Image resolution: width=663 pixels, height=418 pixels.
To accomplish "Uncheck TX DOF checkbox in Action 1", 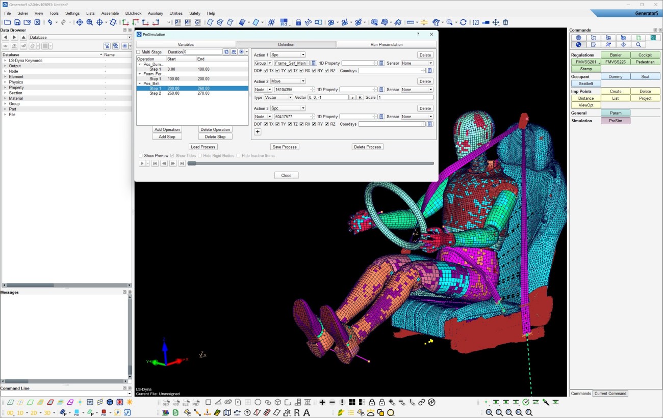I will (x=265, y=71).
